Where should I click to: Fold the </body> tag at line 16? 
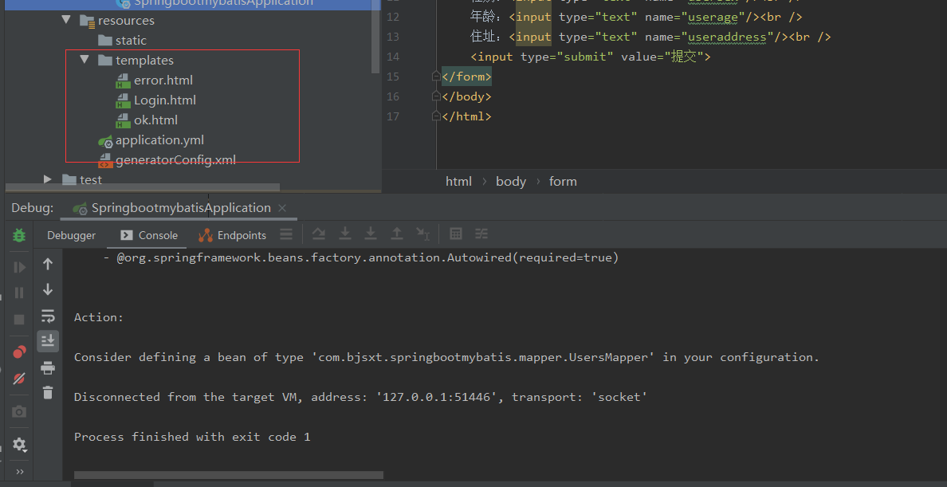click(436, 96)
